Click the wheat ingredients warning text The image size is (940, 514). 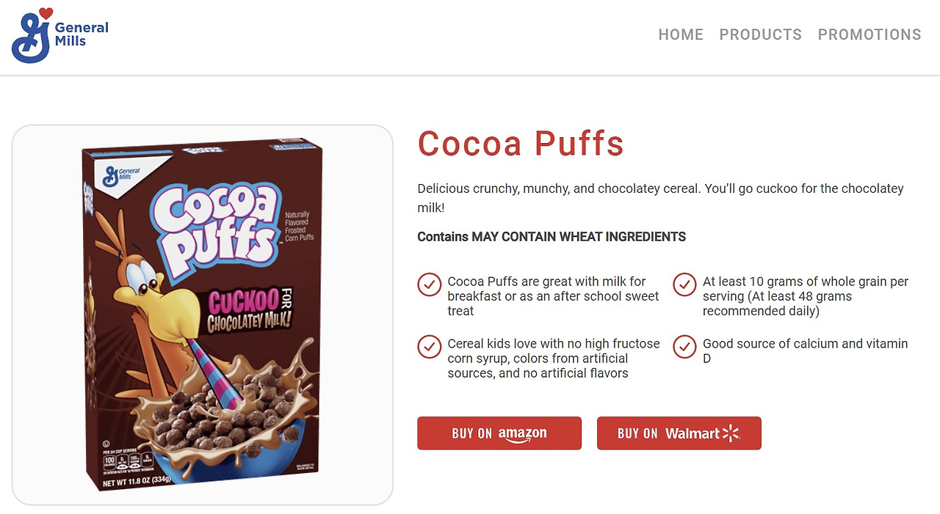[x=551, y=236]
